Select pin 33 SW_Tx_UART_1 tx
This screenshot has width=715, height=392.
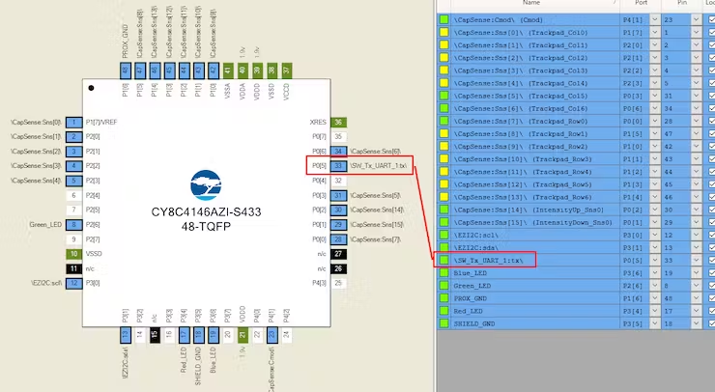338,166
